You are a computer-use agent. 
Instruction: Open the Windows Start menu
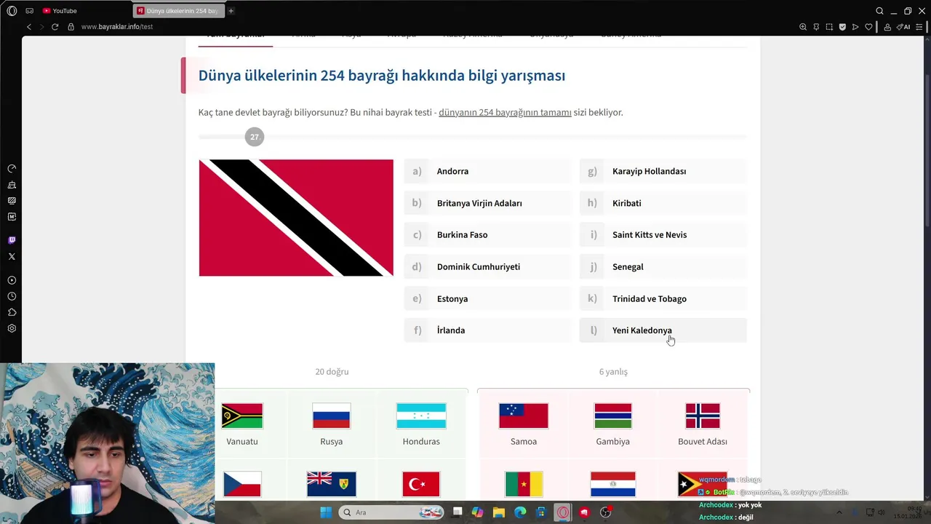point(326,512)
